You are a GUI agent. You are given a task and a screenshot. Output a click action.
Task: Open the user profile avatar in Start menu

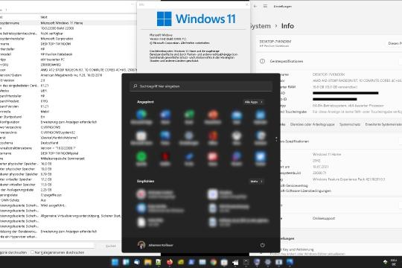[x=141, y=245]
